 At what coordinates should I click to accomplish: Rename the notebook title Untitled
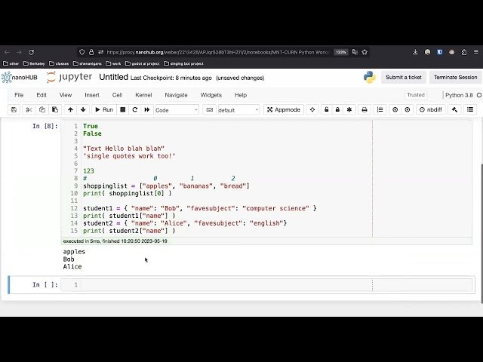(x=113, y=77)
